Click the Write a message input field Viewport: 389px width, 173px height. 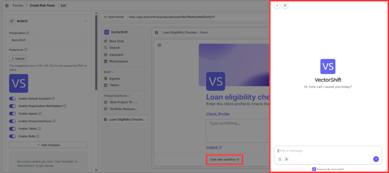(328, 151)
